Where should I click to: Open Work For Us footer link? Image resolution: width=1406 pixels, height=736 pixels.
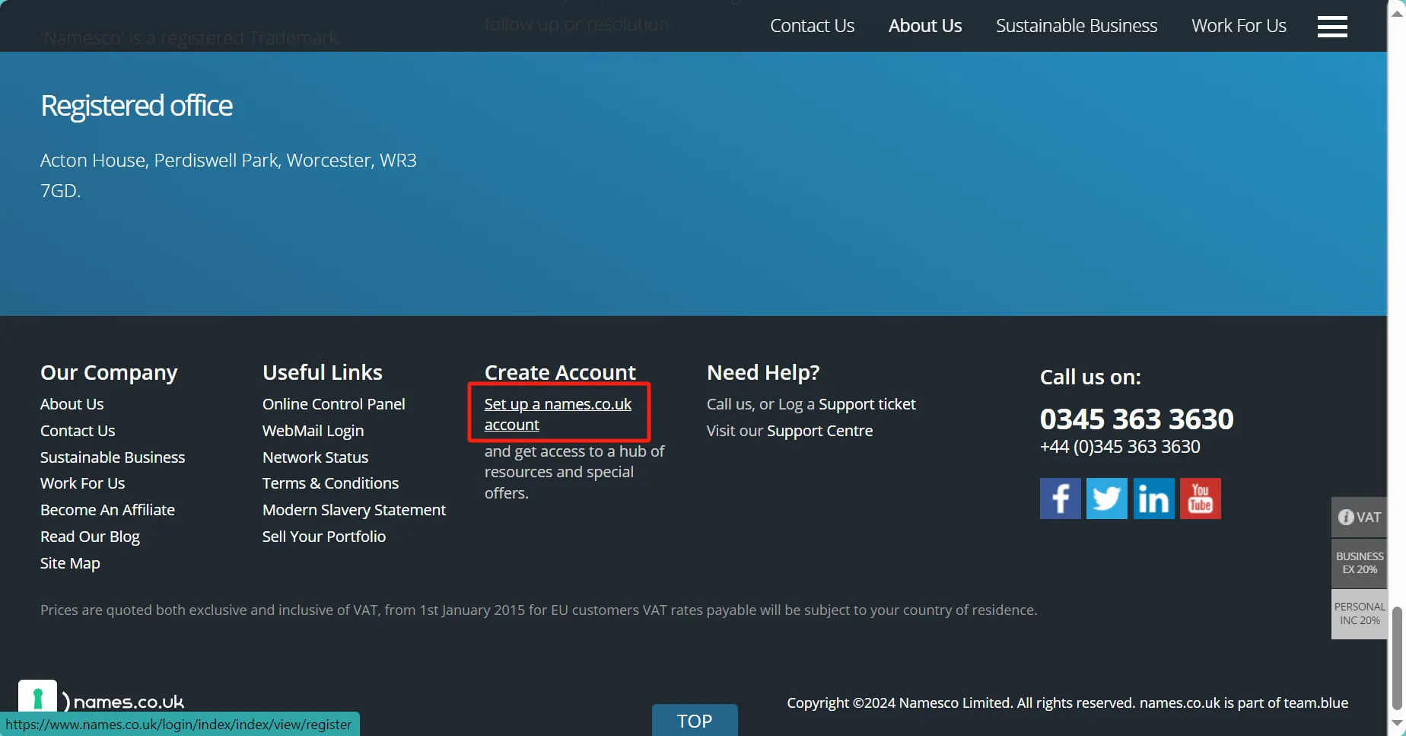[x=82, y=483]
